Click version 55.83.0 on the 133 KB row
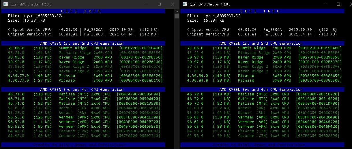This screenshot has height=149, width=352. pyautogui.click(x=16, y=108)
